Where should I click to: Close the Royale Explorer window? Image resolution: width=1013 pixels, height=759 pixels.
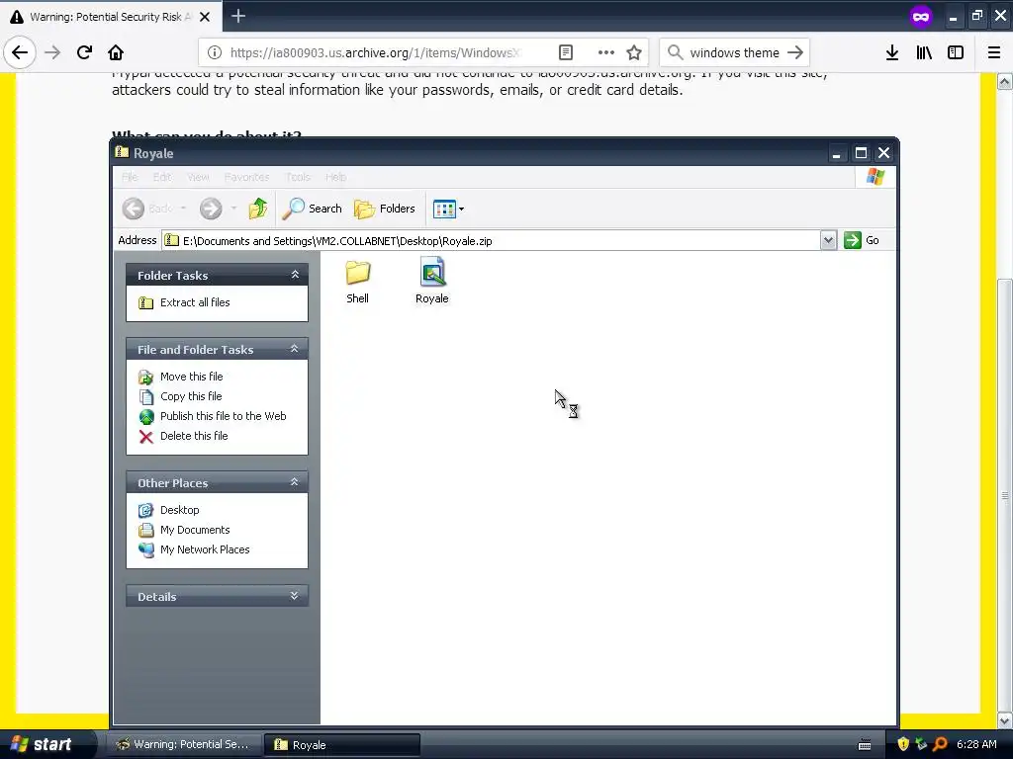pos(883,153)
